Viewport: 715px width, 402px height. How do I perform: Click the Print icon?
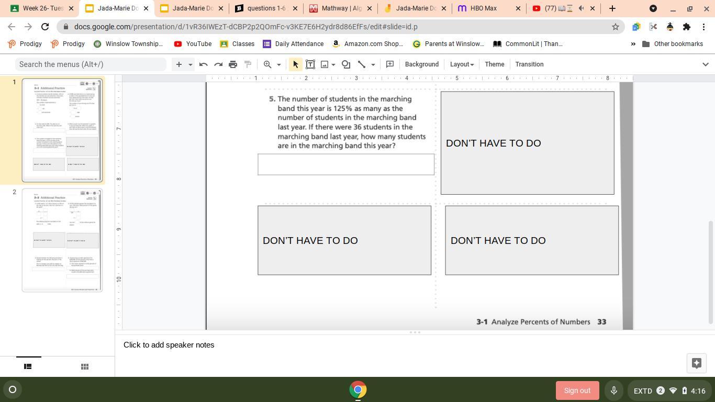pyautogui.click(x=233, y=64)
